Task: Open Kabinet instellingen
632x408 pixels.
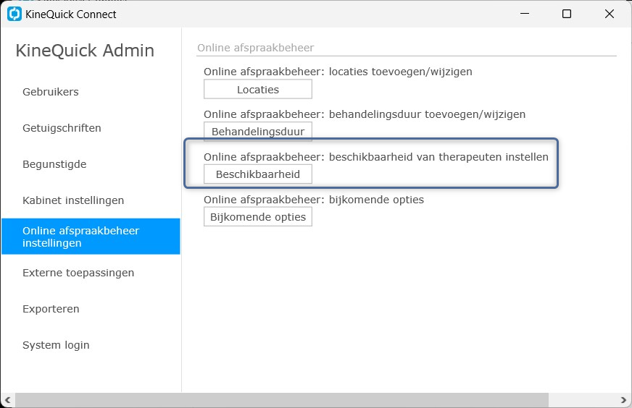Action: (73, 200)
